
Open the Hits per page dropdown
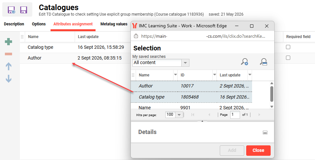(179, 115)
